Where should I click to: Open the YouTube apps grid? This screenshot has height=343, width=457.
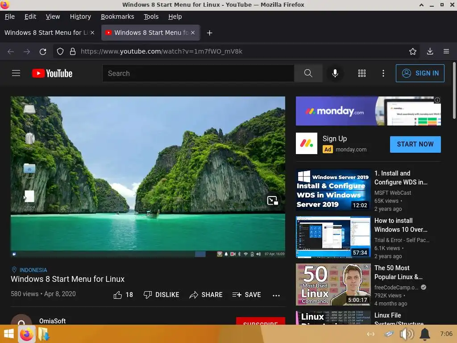[361, 73]
